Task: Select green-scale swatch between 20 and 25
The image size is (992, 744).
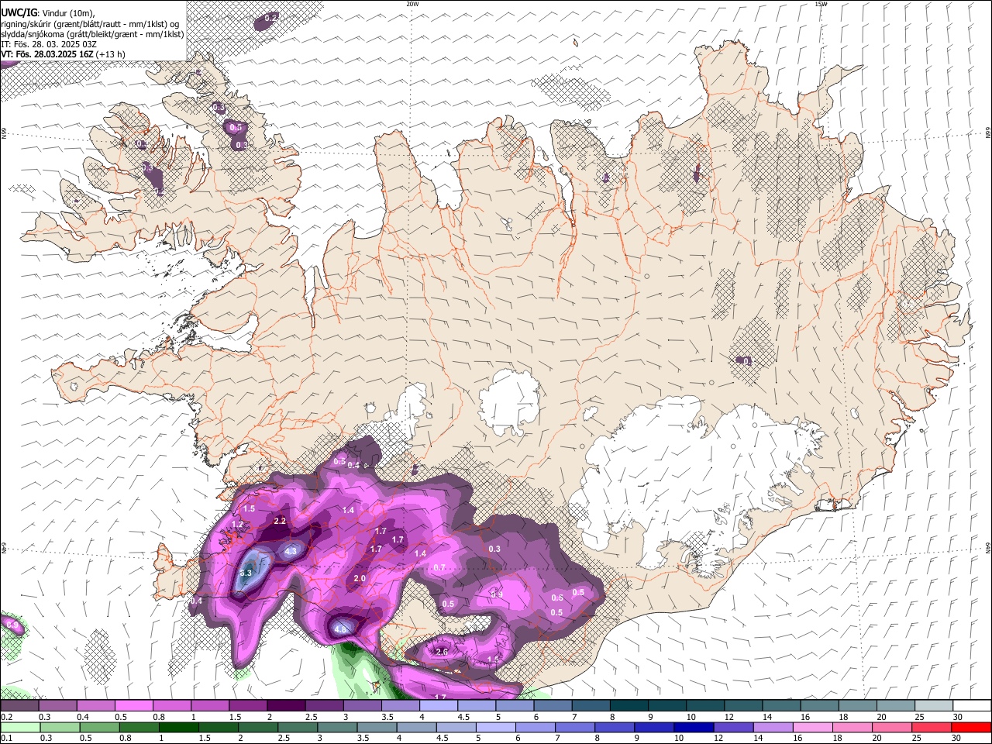Action: click(890, 727)
